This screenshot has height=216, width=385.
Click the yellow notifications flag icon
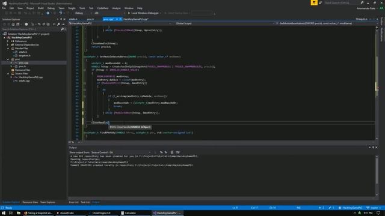click(314, 2)
